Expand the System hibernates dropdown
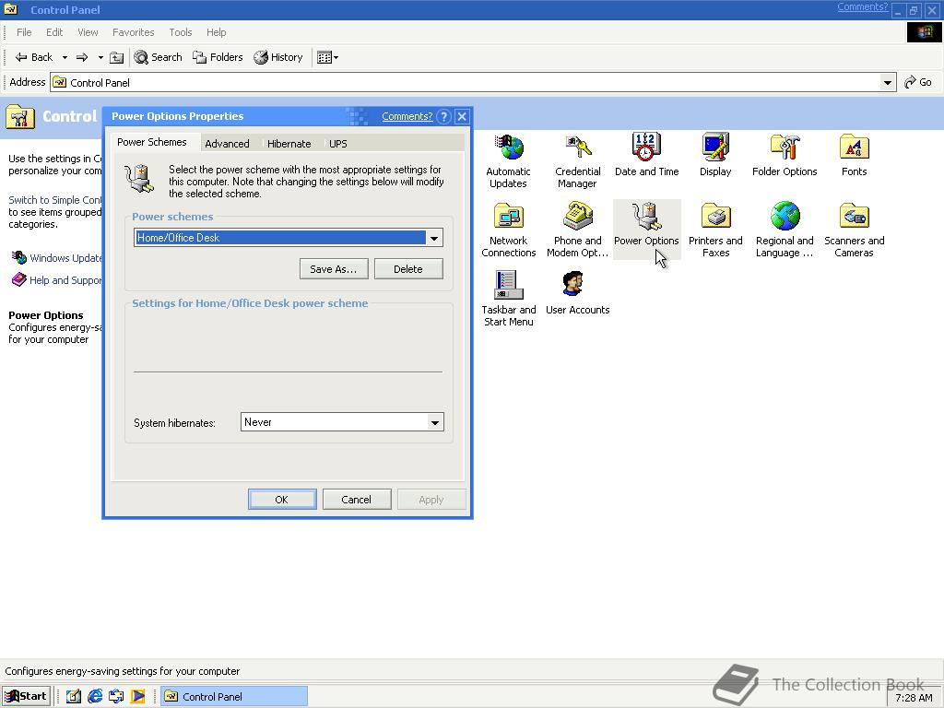Viewport: 944px width, 708px height. tap(435, 422)
